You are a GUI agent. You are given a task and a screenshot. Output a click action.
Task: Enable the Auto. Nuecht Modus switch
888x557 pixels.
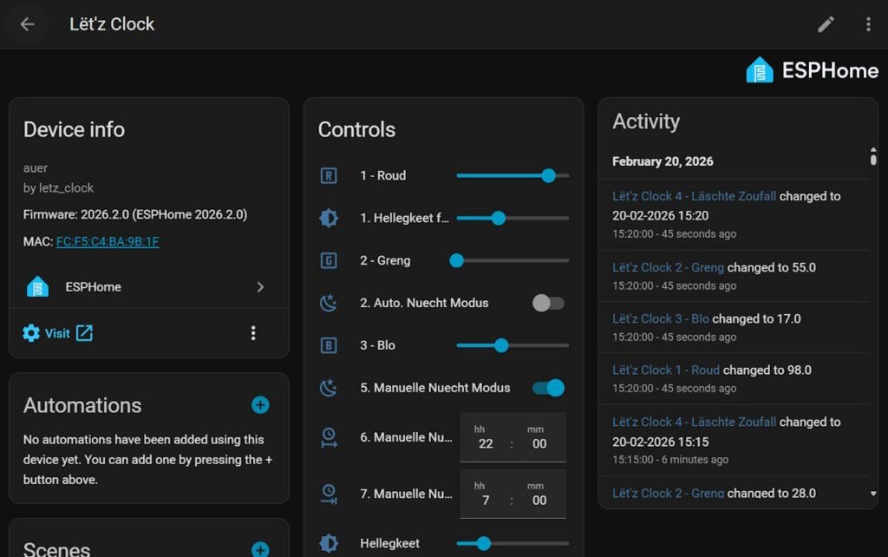(x=548, y=303)
